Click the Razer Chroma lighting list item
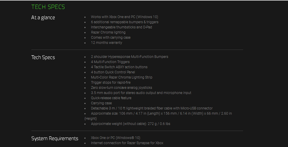This screenshot has height=147, width=288. click(108, 32)
